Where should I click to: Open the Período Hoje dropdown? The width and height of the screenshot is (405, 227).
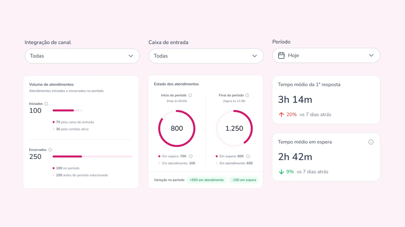click(x=326, y=55)
